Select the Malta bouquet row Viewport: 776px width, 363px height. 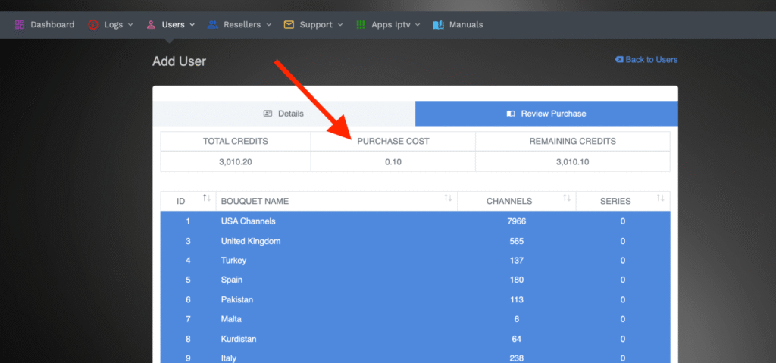(415, 319)
